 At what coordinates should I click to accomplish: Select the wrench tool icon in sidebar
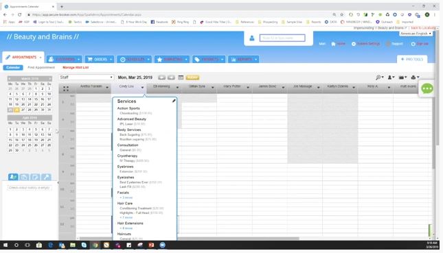pos(46,177)
